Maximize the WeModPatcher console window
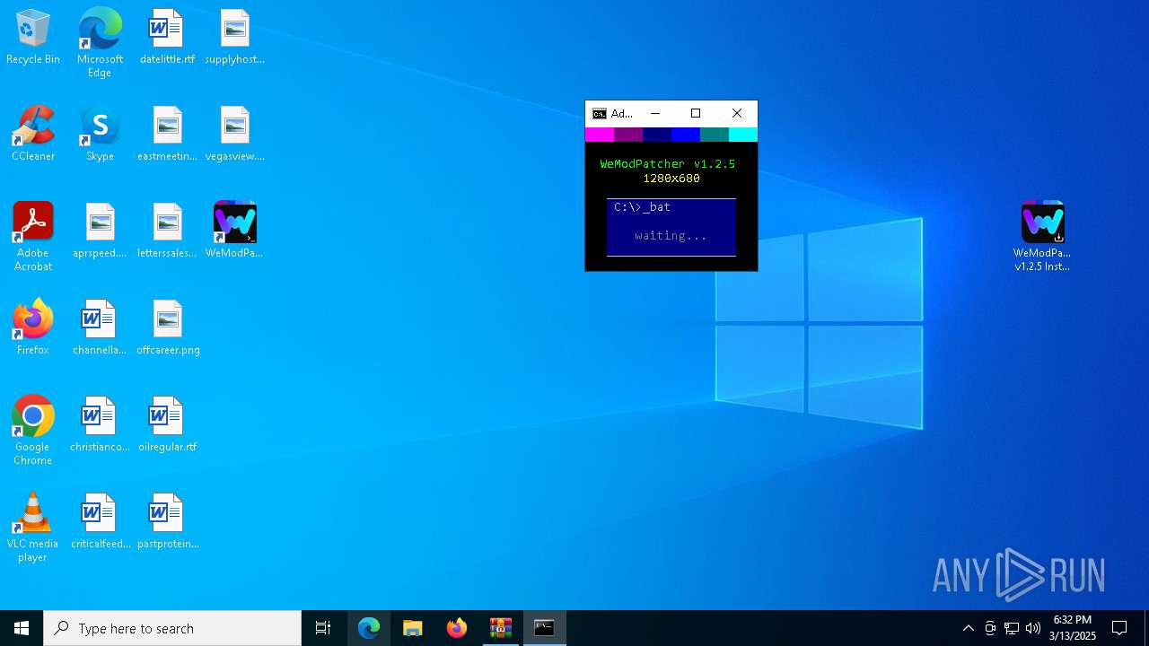Viewport: 1149px width, 646px height. [x=696, y=114]
